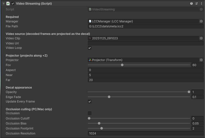205x138 pixels.
Task: Click the empty Video Url field
Action: pos(146,43)
